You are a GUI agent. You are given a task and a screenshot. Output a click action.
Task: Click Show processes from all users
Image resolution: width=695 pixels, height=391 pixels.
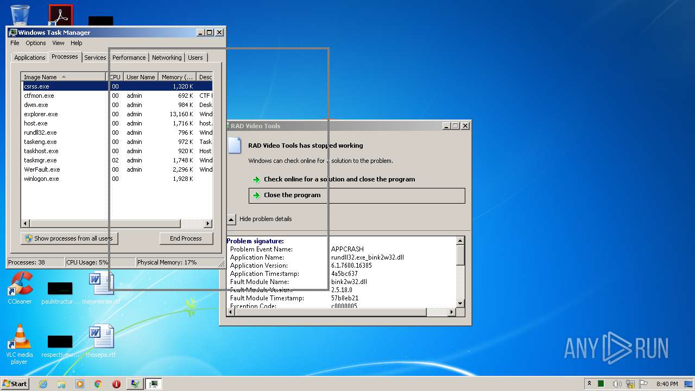coord(69,238)
